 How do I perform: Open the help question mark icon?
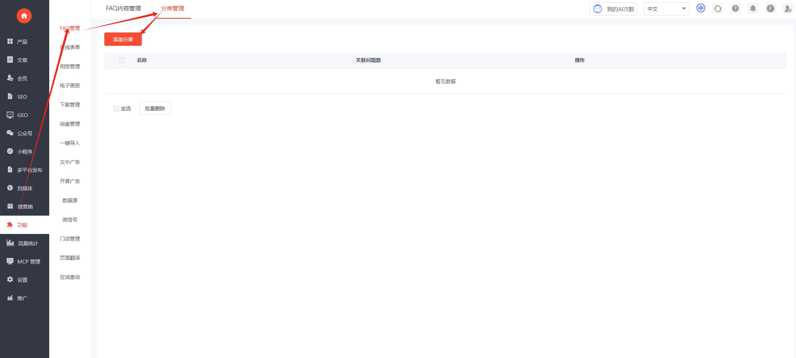pyautogui.click(x=736, y=9)
